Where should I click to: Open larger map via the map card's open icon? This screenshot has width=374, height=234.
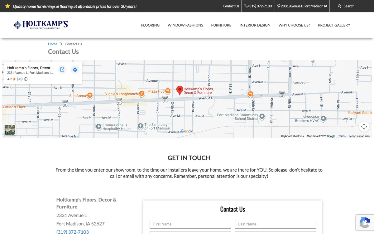[x=62, y=70]
